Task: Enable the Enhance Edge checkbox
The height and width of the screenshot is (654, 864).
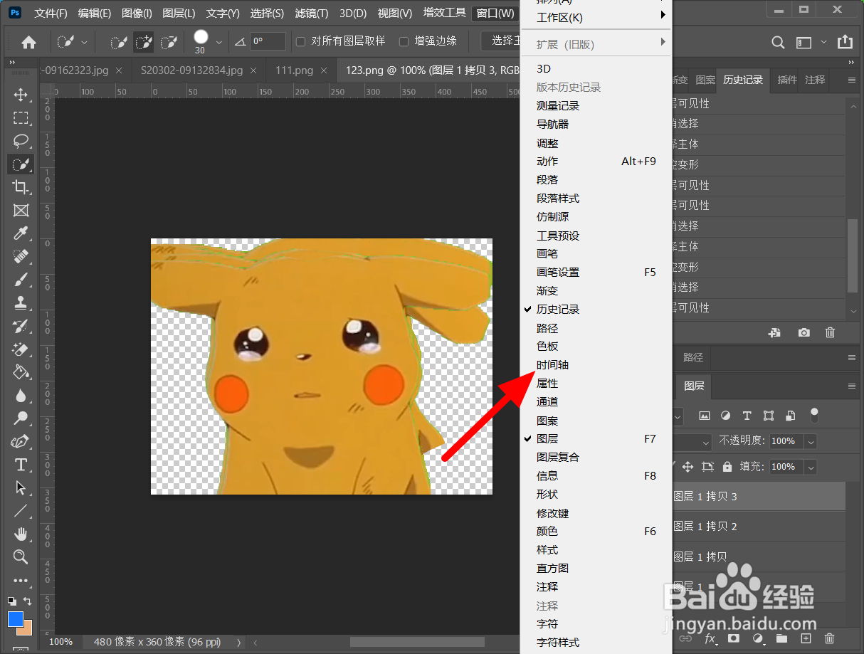Action: pos(404,41)
